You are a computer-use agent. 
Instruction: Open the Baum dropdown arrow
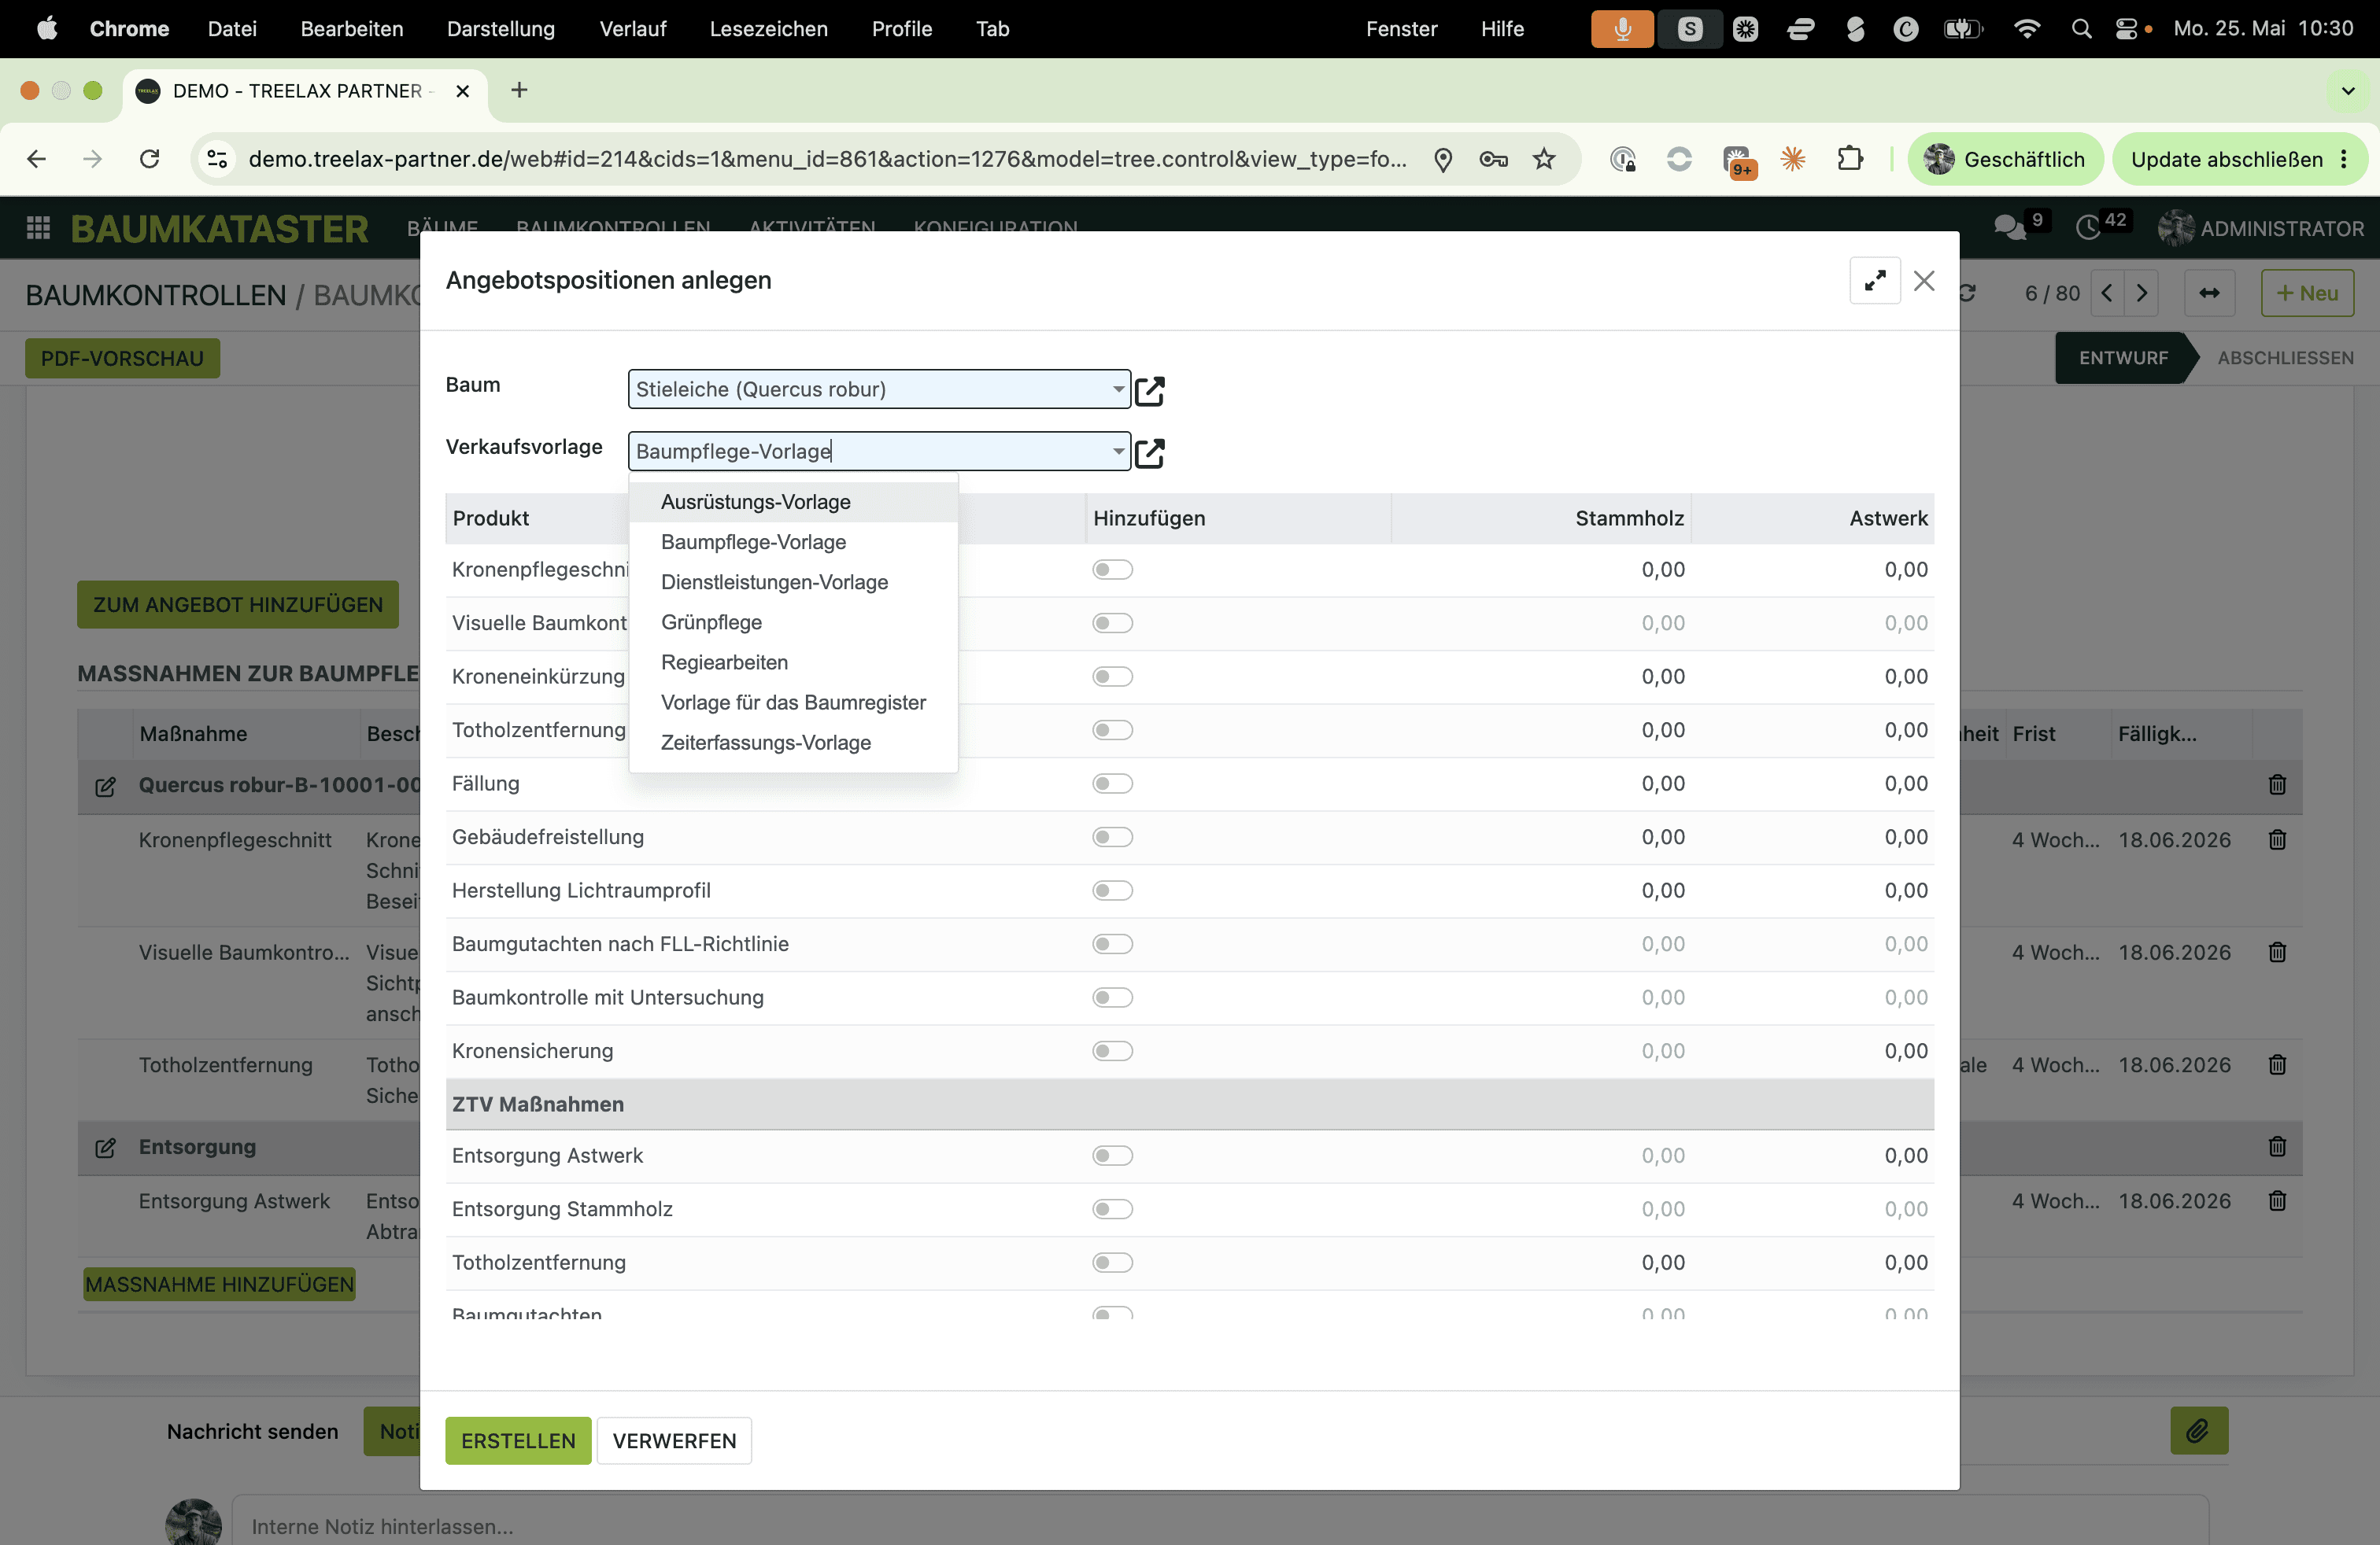click(1118, 389)
